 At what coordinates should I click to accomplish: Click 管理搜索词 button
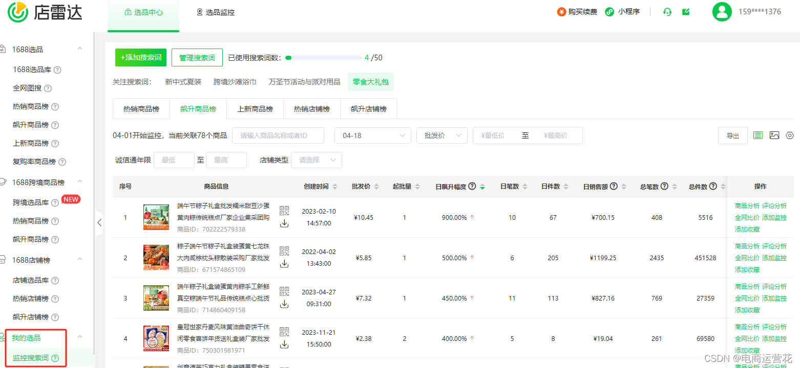[197, 58]
